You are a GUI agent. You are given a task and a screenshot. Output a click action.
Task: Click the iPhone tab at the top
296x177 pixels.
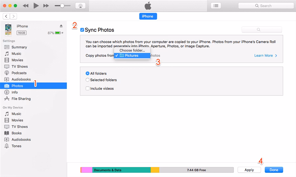148,16
